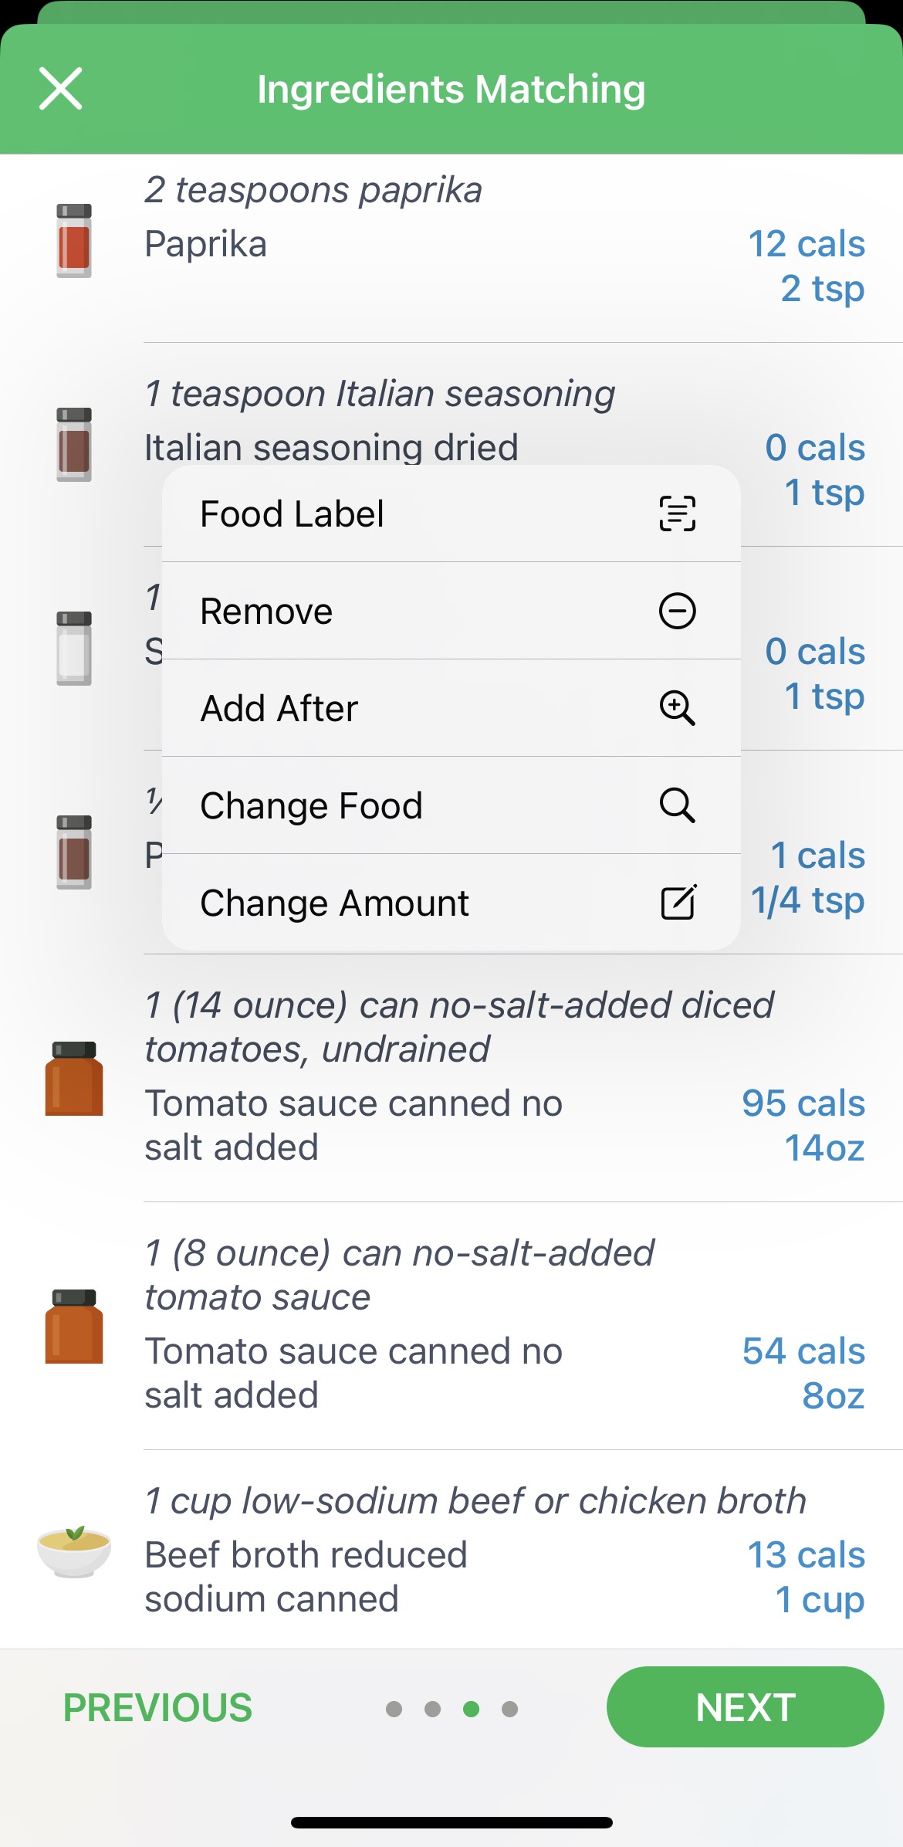Go to the NEXT step
The height and width of the screenshot is (1847, 903).
click(x=745, y=1707)
